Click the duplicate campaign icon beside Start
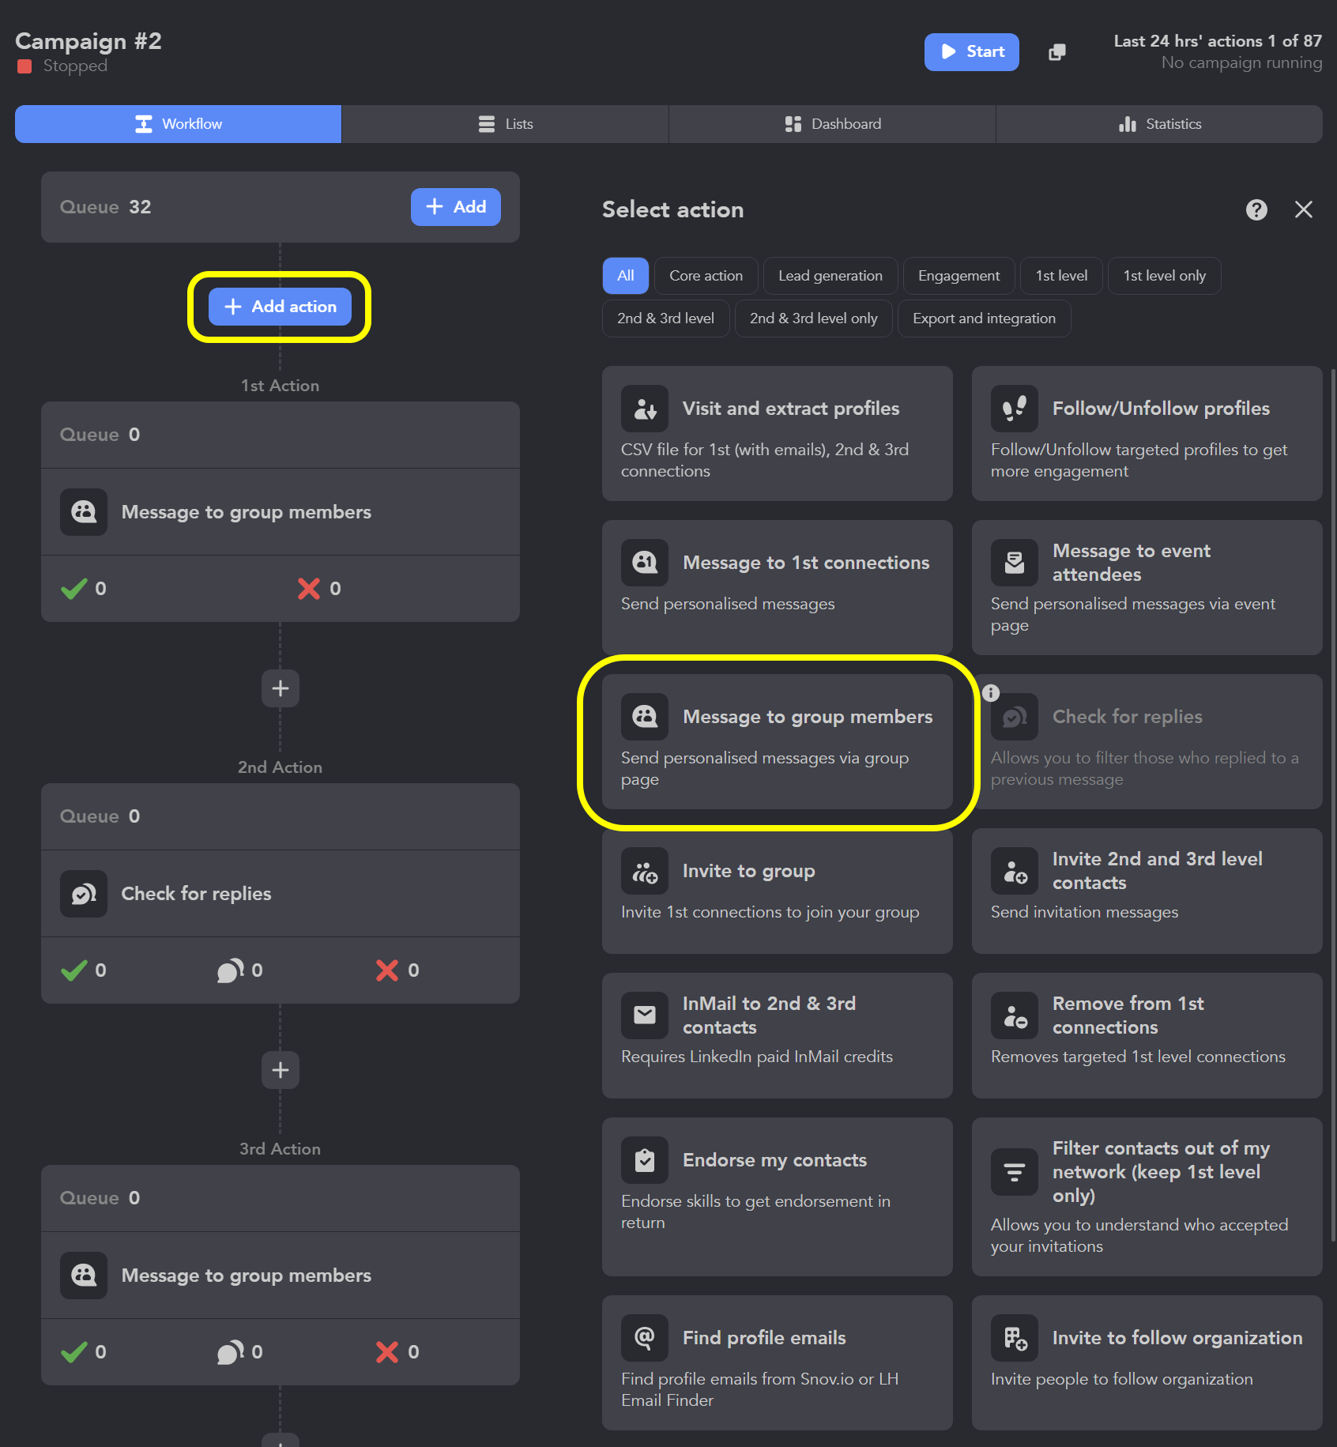The height and width of the screenshot is (1447, 1337). (x=1056, y=52)
